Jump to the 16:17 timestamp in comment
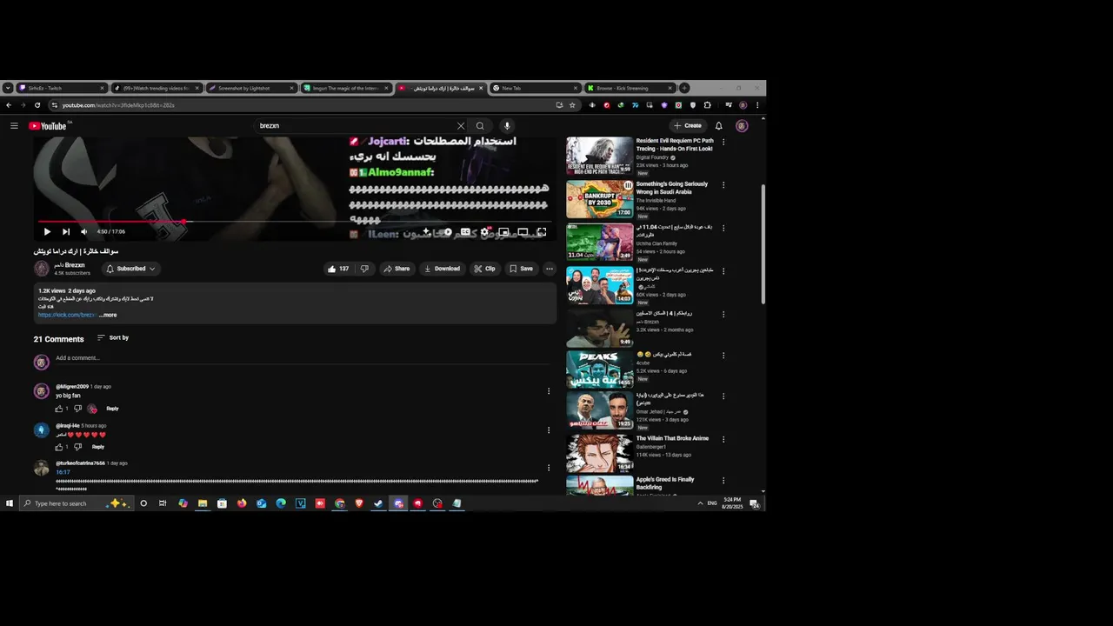This screenshot has height=626, width=1113. 63,472
